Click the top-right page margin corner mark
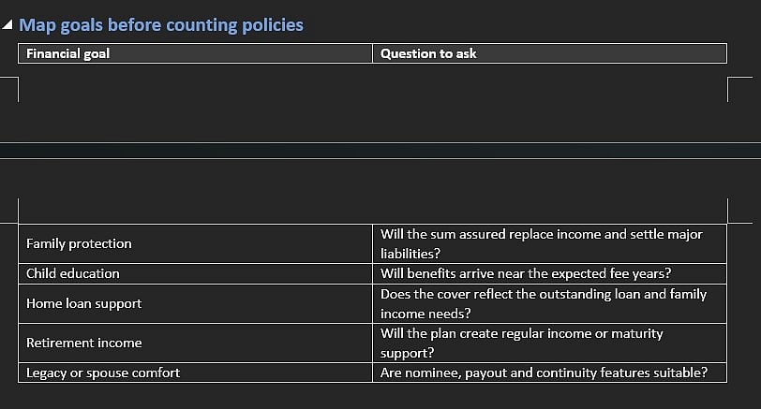Viewport: 761px width, 409px height. (x=739, y=89)
